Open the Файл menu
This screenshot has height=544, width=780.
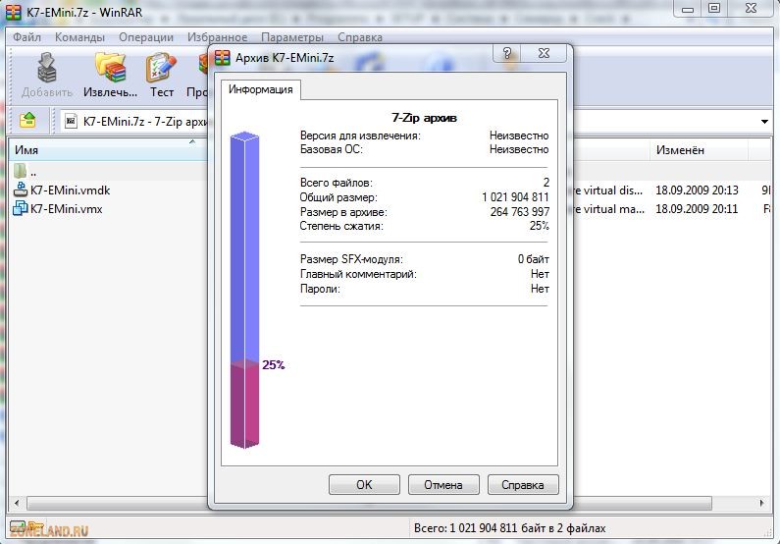[26, 37]
